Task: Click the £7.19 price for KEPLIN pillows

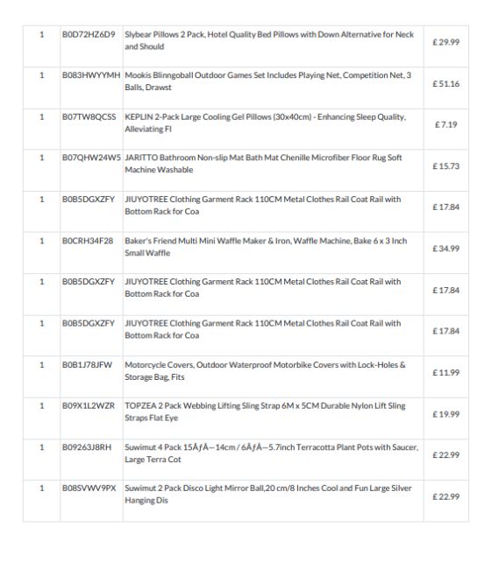Action: 445,124
